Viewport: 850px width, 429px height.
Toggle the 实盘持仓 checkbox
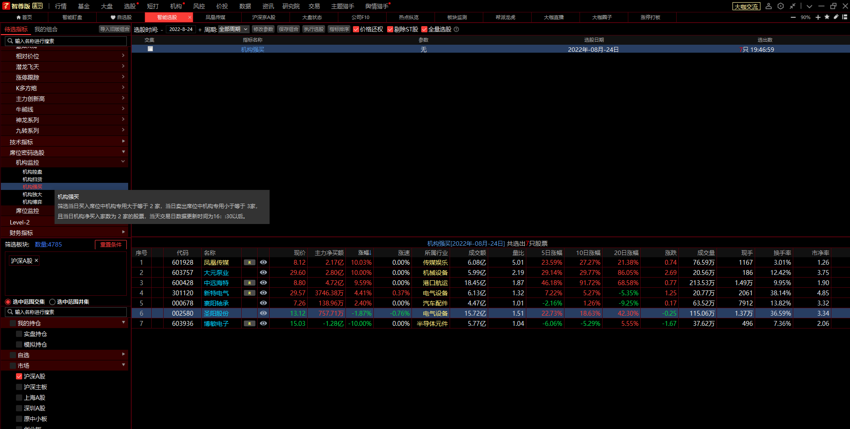(19, 334)
